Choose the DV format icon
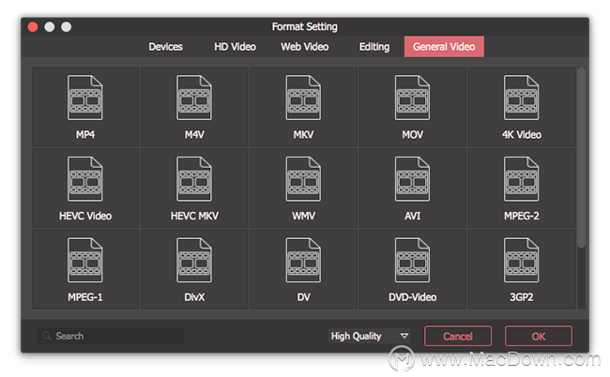 click(303, 260)
